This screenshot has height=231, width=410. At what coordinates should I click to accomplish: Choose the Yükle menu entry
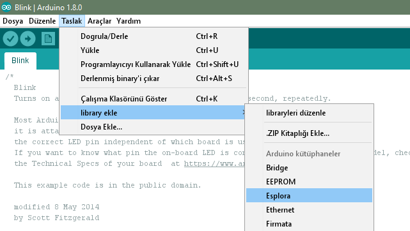point(154,50)
